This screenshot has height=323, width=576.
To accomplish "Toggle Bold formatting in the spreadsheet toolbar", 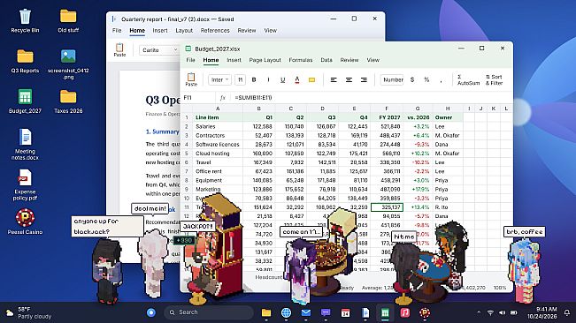I will pyautogui.click(x=254, y=79).
